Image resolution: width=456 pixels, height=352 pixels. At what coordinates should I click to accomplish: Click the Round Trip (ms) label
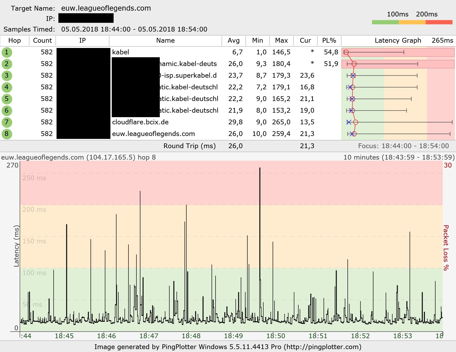[x=190, y=146]
